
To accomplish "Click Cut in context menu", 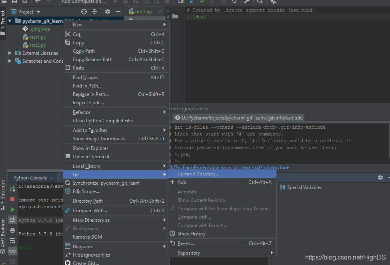I will coord(116,34).
